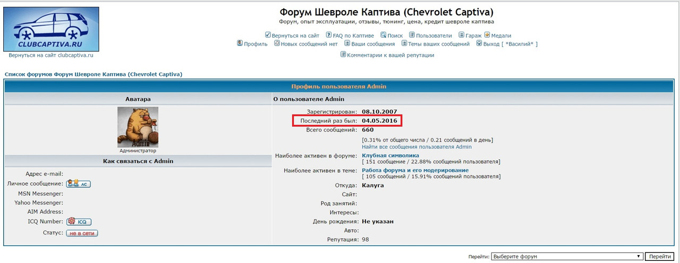Click the medal icon beside 'Медали'
This screenshot has width=680, height=263.
[487, 35]
